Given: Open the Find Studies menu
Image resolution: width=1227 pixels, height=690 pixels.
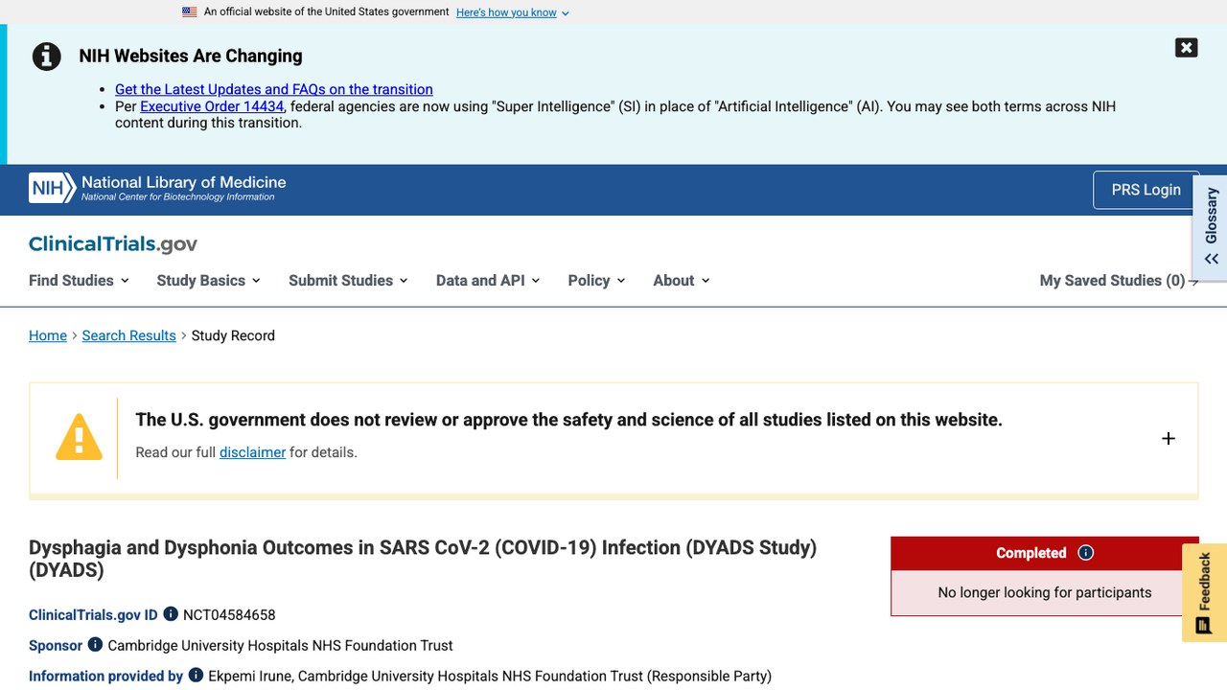Looking at the screenshot, I should coord(79,281).
